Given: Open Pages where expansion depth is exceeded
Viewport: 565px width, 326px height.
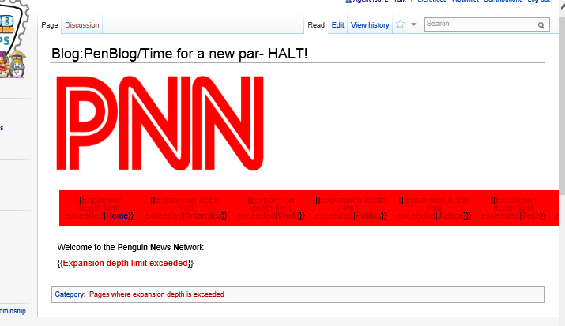Looking at the screenshot, I should [156, 294].
